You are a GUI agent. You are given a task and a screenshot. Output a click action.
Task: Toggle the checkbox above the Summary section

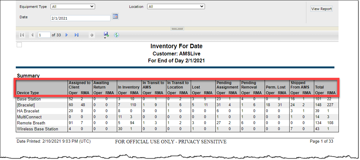pyautogui.click(x=19, y=45)
